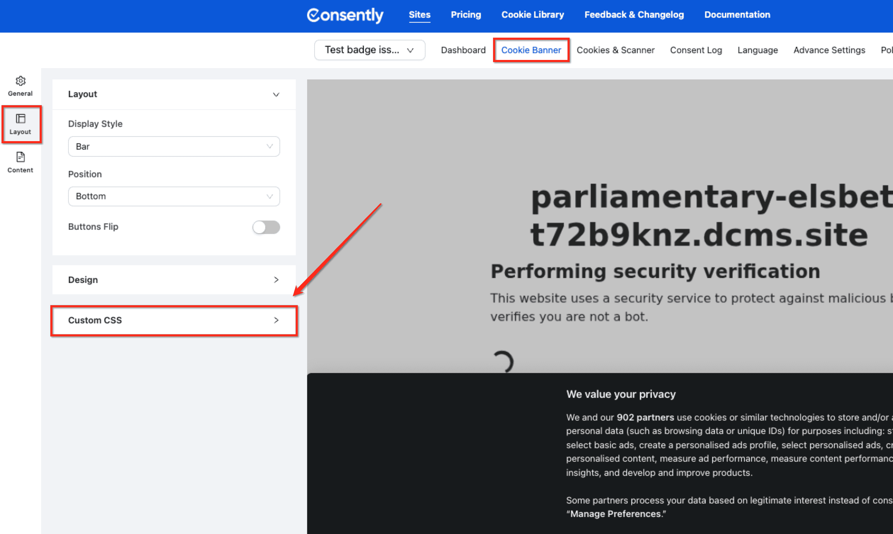Open the Content sidebar panel
This screenshot has height=534, width=893.
20,163
